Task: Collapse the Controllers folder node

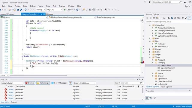Action: (150, 25)
